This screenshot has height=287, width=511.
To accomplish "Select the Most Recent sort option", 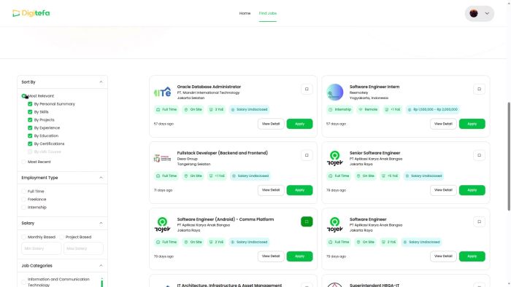I will [24, 162].
